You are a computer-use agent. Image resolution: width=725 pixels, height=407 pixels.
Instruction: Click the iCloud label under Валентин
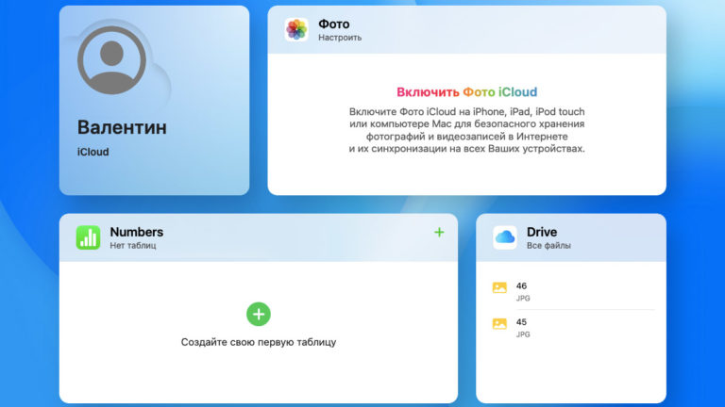tap(93, 151)
